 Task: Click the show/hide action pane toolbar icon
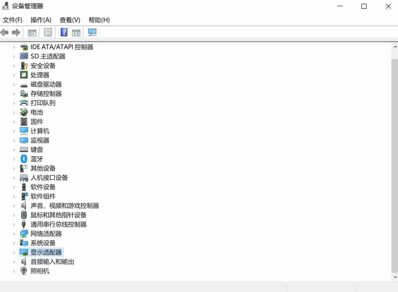click(x=76, y=32)
